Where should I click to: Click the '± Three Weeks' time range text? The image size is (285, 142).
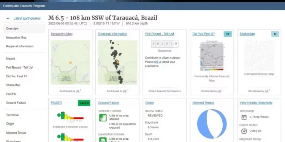[259, 117]
